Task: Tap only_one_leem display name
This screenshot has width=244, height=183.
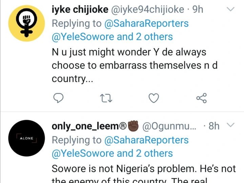Action: point(89,126)
